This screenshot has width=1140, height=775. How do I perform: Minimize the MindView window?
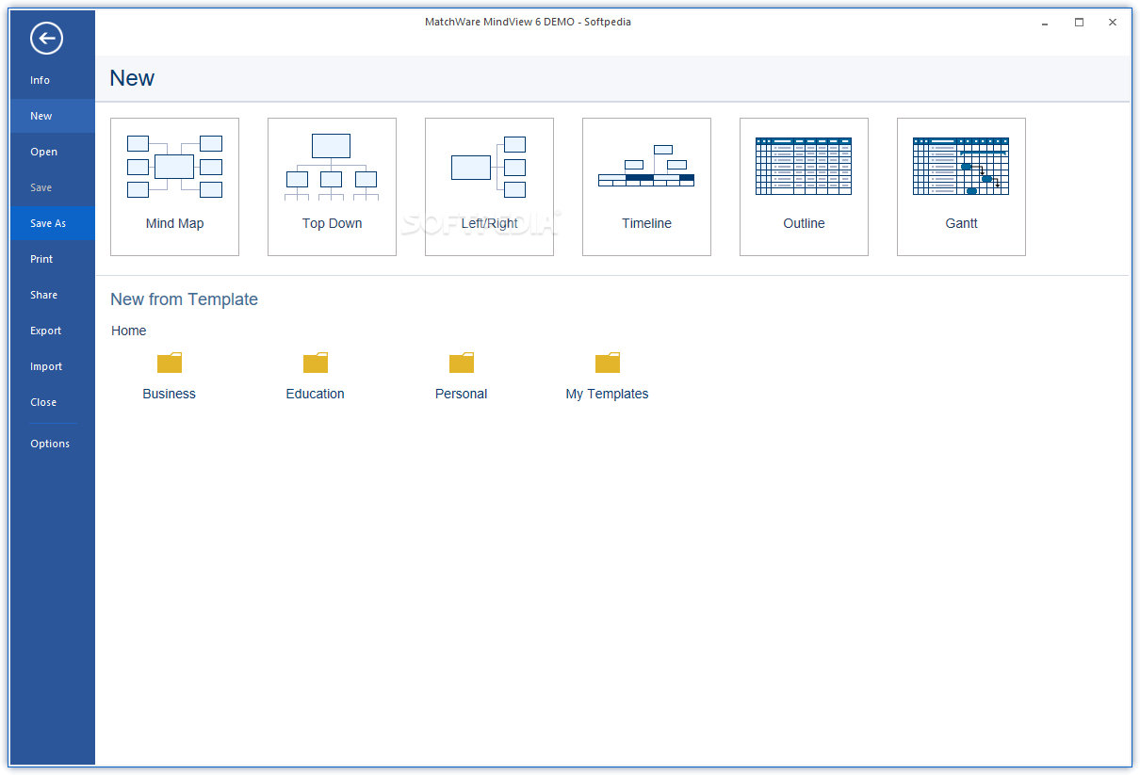[x=1045, y=22]
